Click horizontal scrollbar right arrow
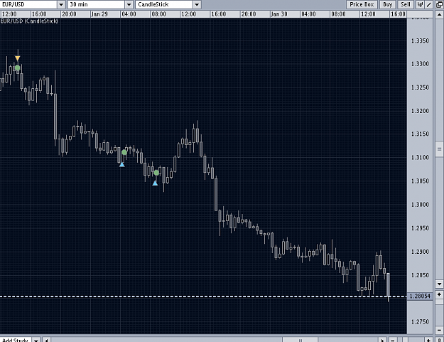 pos(383,340)
